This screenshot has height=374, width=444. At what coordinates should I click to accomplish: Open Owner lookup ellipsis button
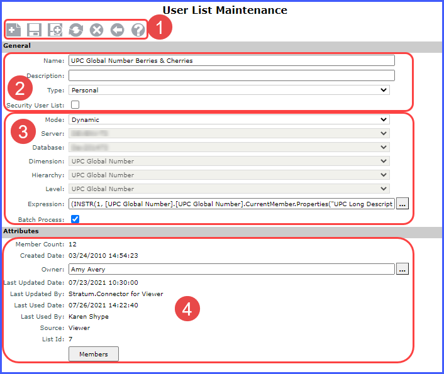point(403,269)
